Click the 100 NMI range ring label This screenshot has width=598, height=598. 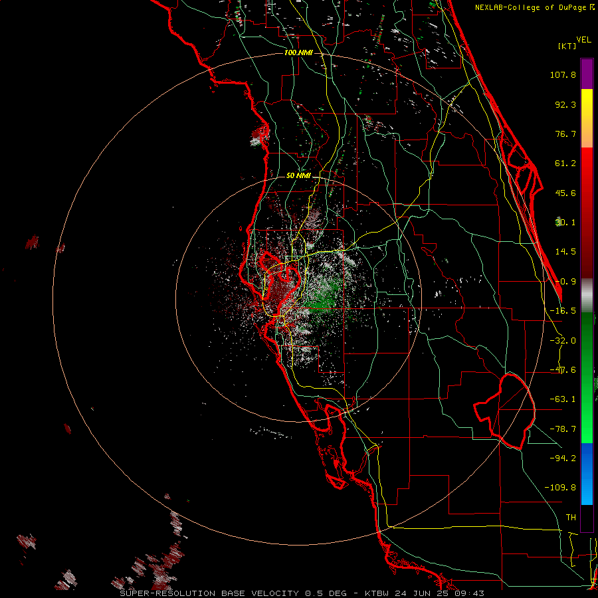298,52
